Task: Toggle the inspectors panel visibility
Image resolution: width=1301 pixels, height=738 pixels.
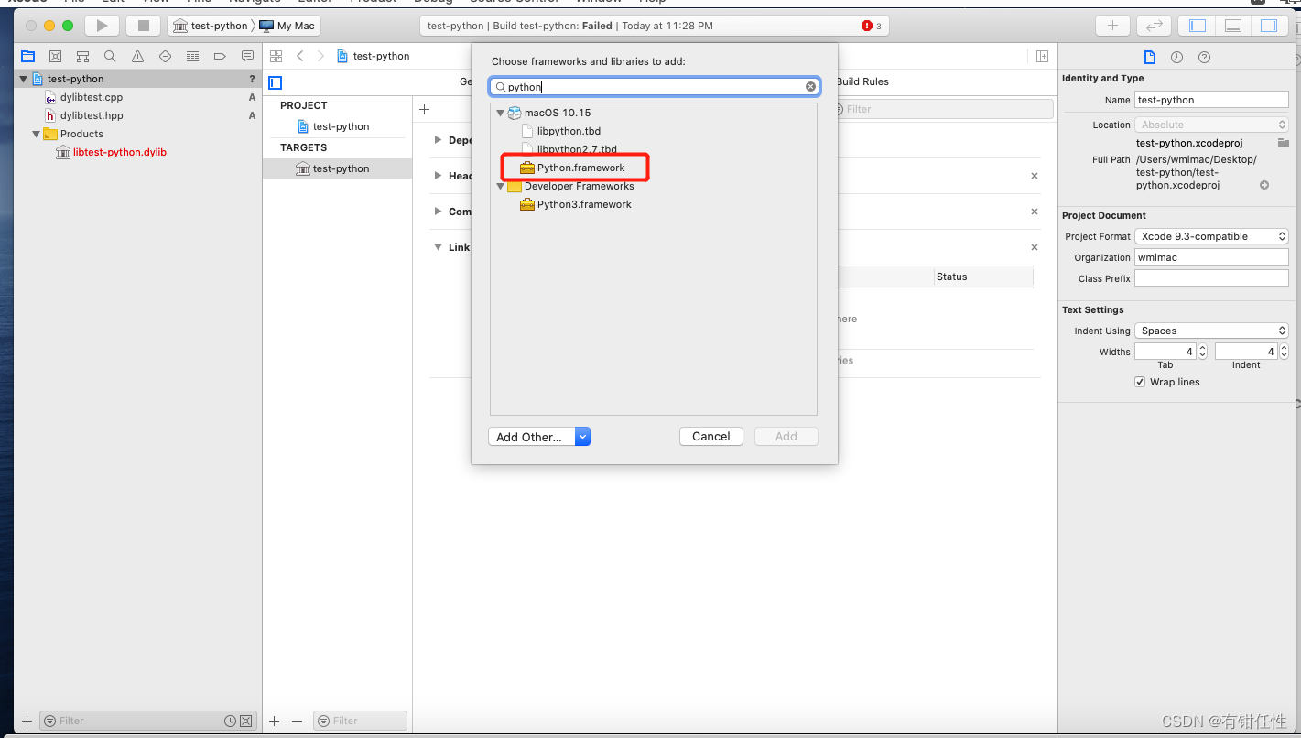Action: pyautogui.click(x=1268, y=26)
